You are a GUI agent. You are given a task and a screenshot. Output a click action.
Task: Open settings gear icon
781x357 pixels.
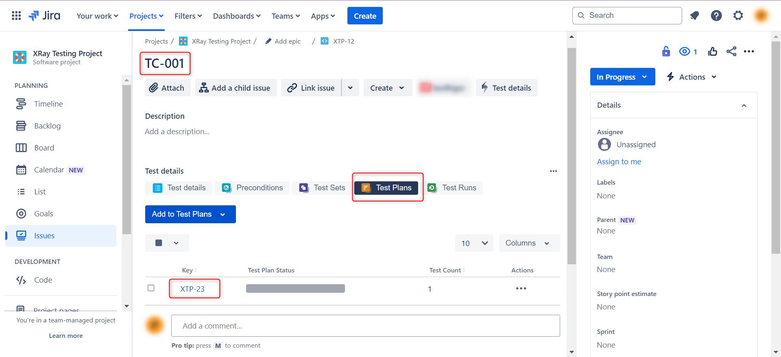coord(738,16)
